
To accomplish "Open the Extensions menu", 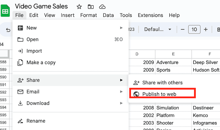I will coord(150,15).
